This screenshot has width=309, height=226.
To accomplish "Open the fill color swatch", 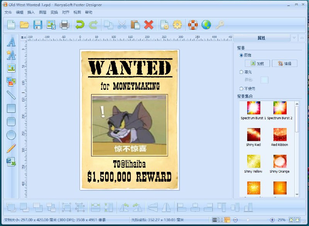I will tap(264, 80).
